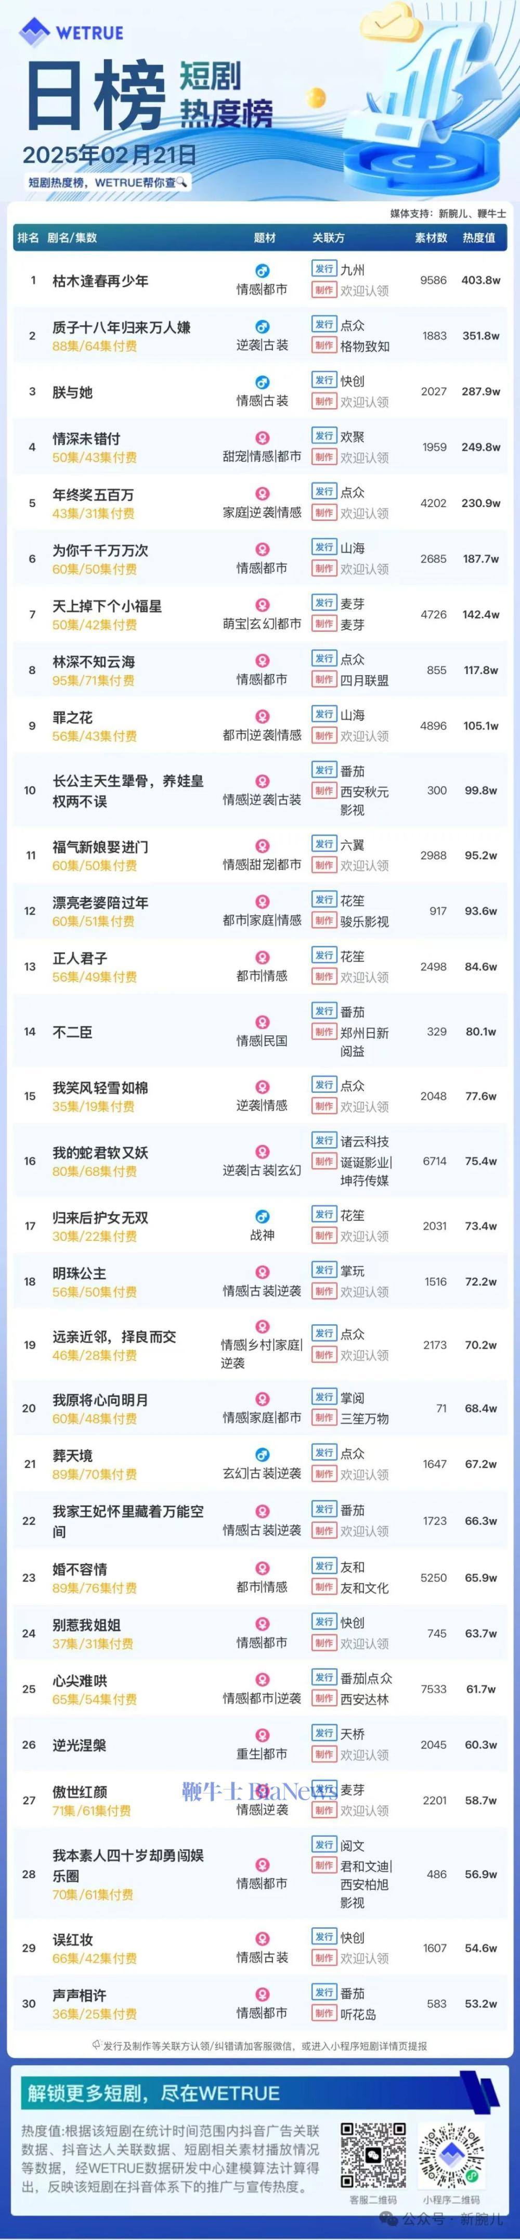The width and height of the screenshot is (520, 2240).
Task: Click 欢迎认领 link for 枯木逢春再少年
Action: 365,290
